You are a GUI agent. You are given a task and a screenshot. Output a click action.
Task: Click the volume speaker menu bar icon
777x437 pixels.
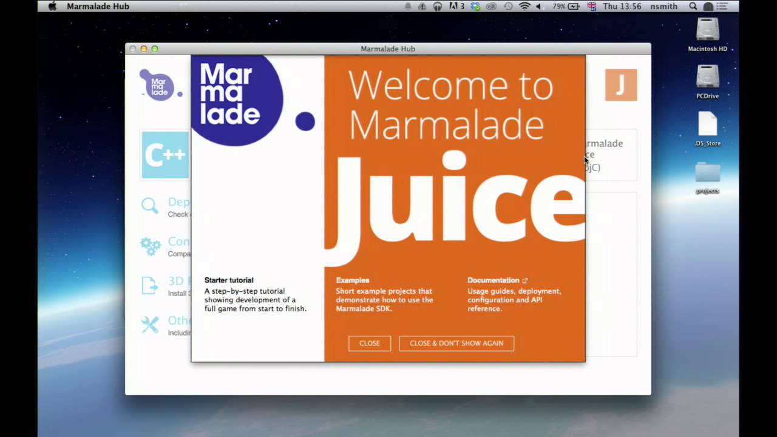click(538, 6)
